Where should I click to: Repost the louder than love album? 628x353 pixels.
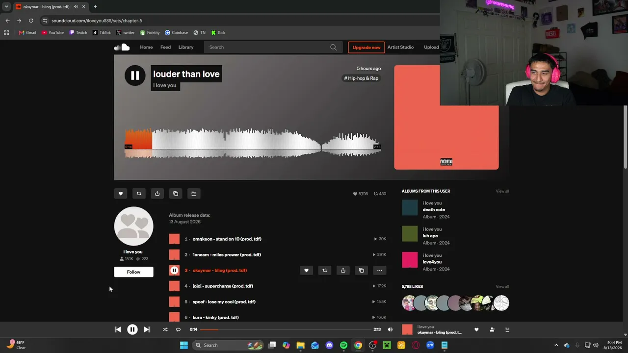(x=139, y=194)
